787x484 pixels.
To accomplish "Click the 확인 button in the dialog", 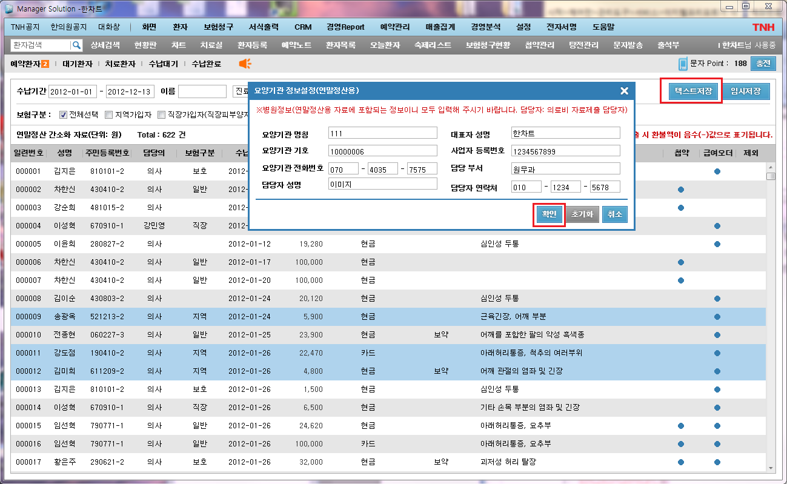I will tap(550, 214).
